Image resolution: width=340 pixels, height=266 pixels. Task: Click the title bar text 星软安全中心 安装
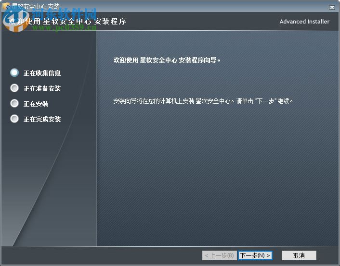(36, 7)
